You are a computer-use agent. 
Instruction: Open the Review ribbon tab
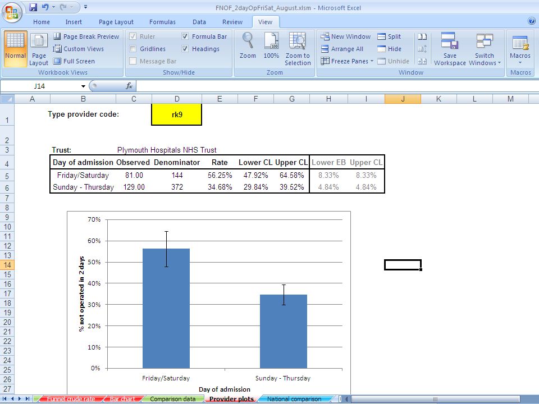coord(232,22)
